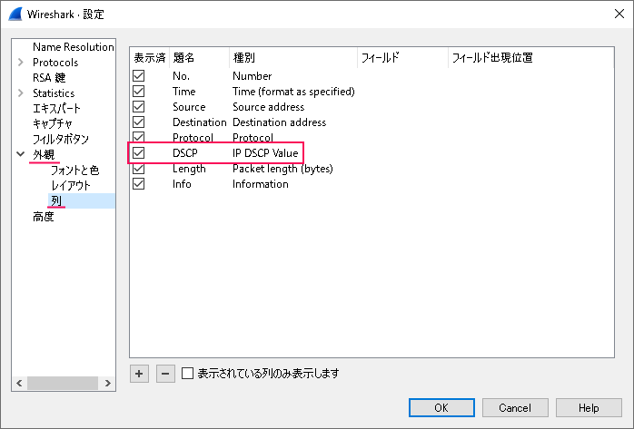Click the 題名 column header
Viewport: 634px width, 429px height.
point(199,58)
